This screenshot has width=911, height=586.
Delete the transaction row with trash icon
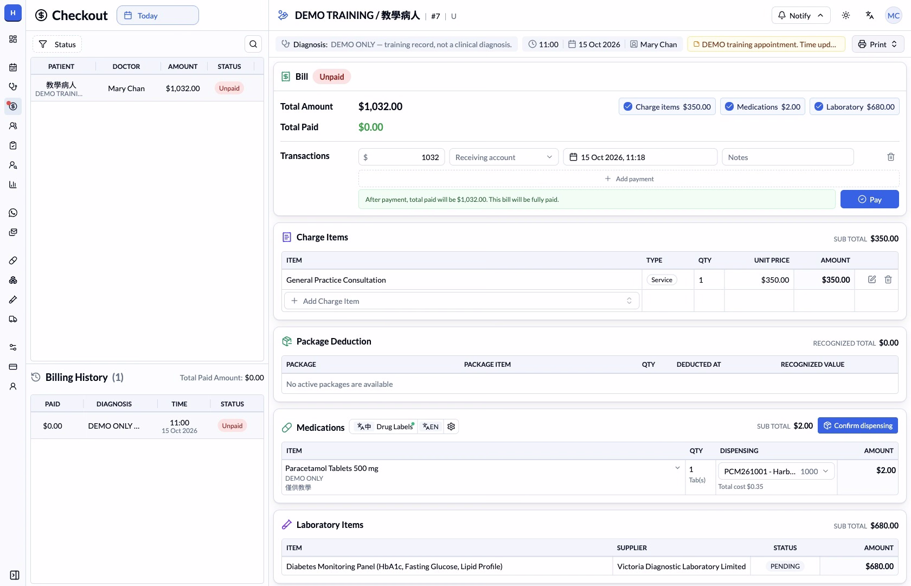click(x=891, y=157)
